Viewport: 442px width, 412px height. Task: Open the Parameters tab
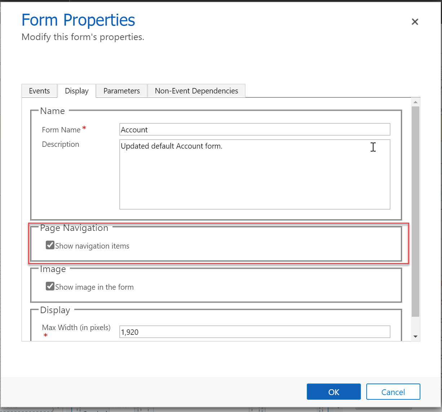point(121,91)
